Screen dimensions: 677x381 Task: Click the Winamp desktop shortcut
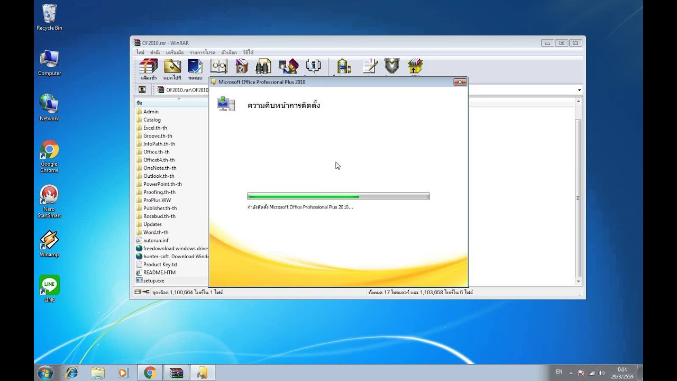(49, 243)
